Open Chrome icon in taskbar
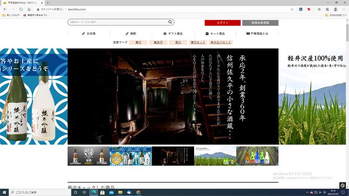This screenshot has width=349, height=196. pos(138,192)
